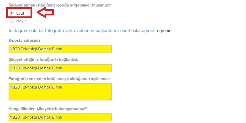
Task: Click the "Şikayet ettiğiniz fotoğrafın bağlantısı" label
Action: tap(43, 59)
